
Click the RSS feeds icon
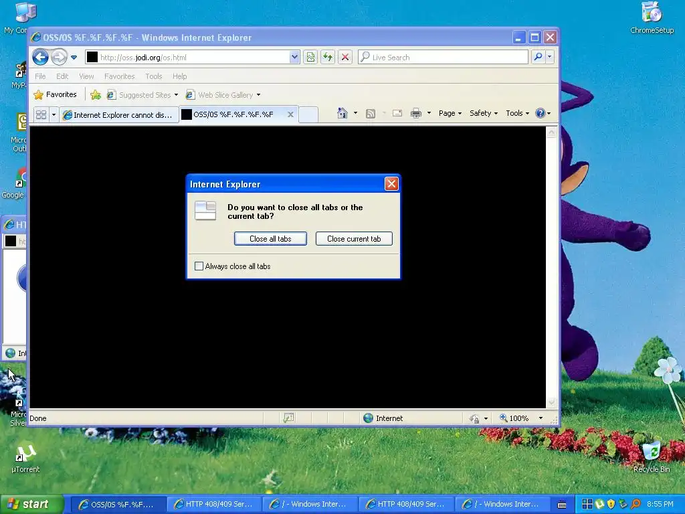371,114
